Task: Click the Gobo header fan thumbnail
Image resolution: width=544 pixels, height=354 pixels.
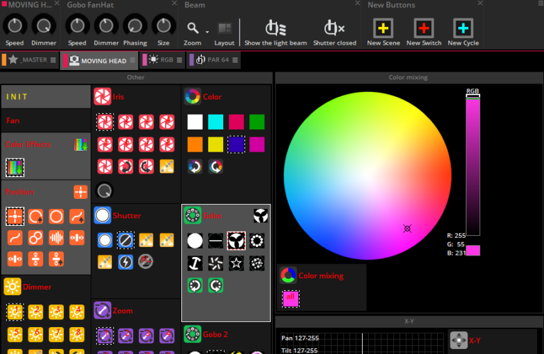Action: pyautogui.click(x=261, y=216)
